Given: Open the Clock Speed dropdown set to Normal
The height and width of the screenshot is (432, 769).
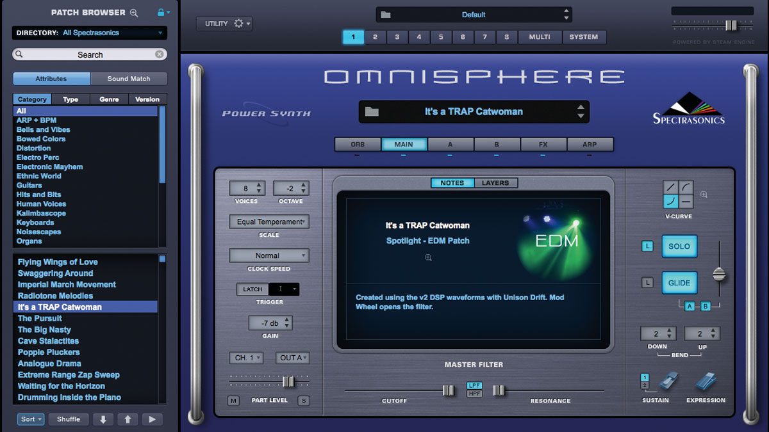Looking at the screenshot, I should [x=269, y=255].
